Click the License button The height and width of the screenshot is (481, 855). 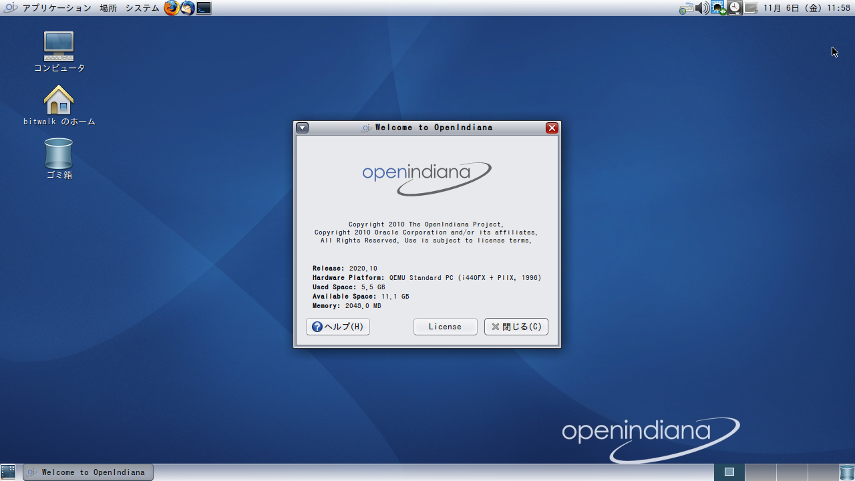[445, 327]
